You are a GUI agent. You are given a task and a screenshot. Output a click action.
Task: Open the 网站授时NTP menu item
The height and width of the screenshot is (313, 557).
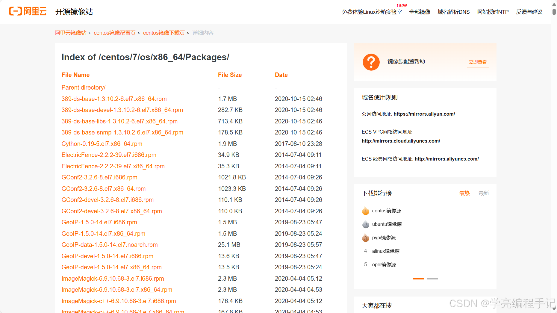[493, 12]
